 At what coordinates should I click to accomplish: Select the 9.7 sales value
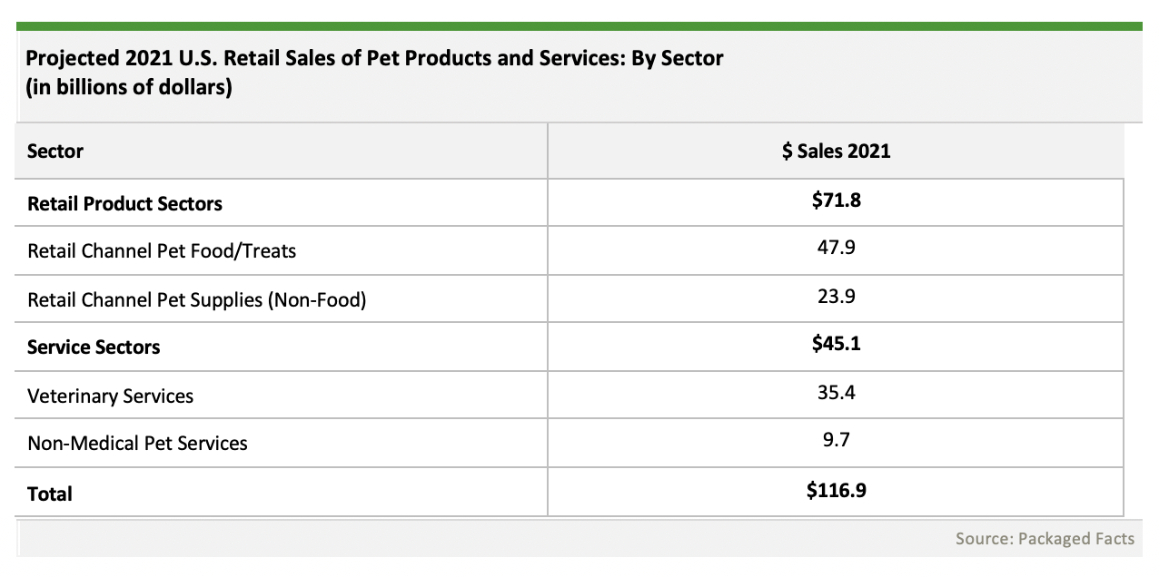(836, 441)
